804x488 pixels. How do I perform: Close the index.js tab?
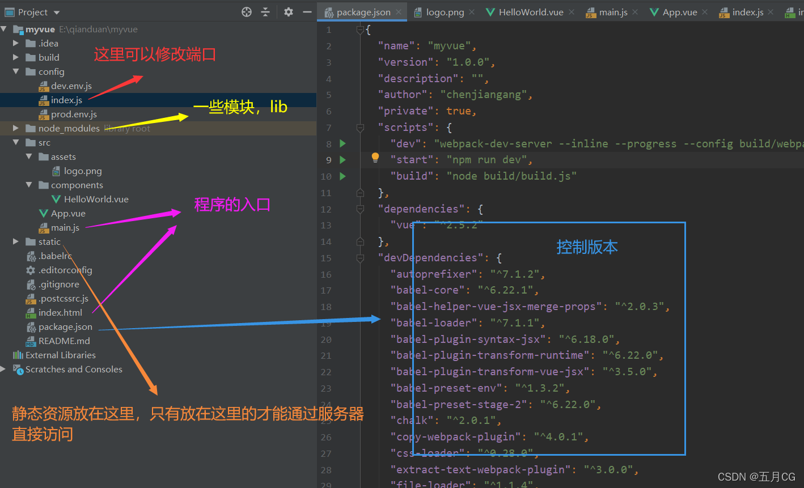point(771,12)
